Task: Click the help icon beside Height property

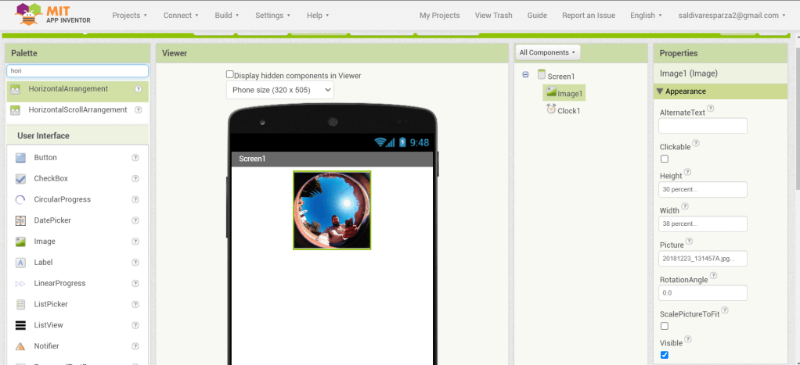Action: pyautogui.click(x=688, y=172)
